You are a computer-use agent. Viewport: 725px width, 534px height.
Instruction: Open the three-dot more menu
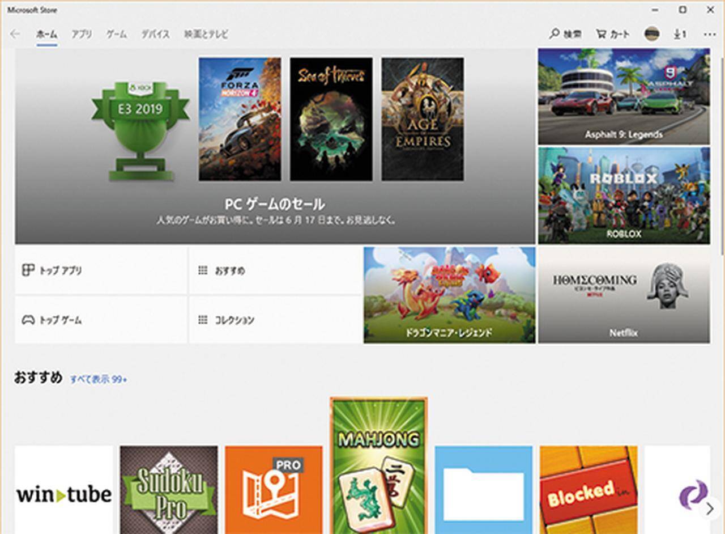pos(710,34)
